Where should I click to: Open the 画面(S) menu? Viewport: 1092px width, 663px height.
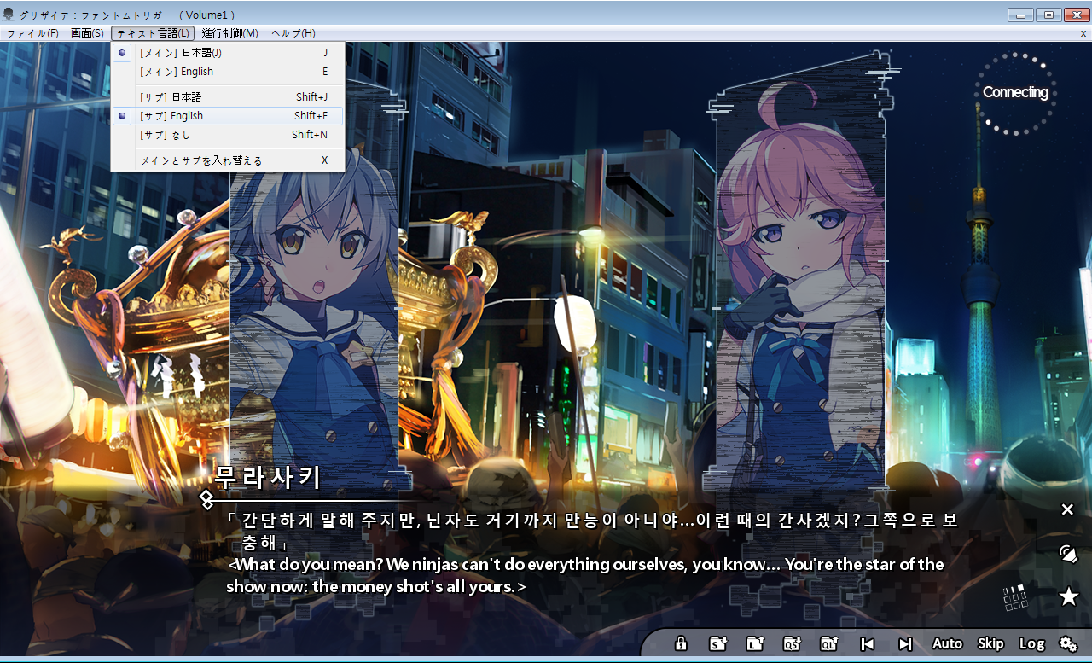(87, 33)
